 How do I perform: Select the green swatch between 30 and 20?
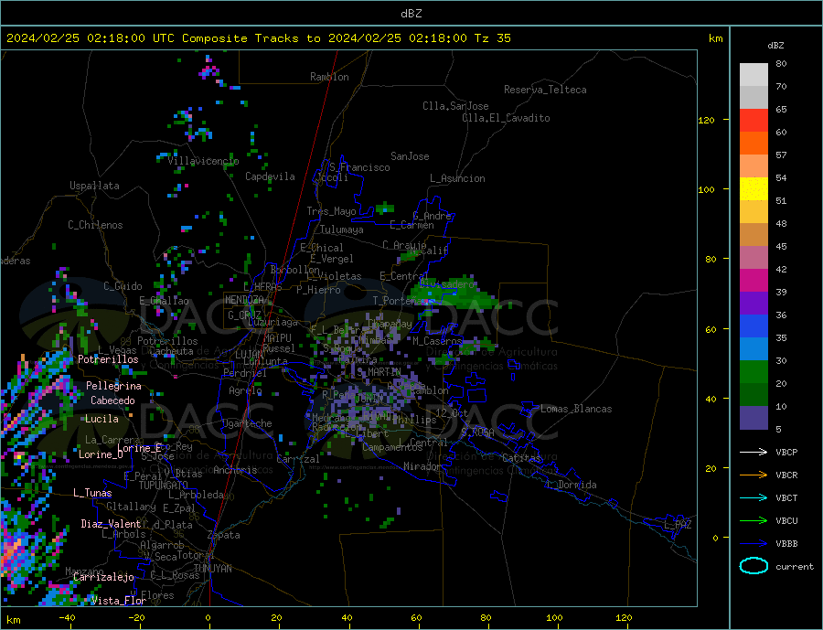tap(754, 372)
